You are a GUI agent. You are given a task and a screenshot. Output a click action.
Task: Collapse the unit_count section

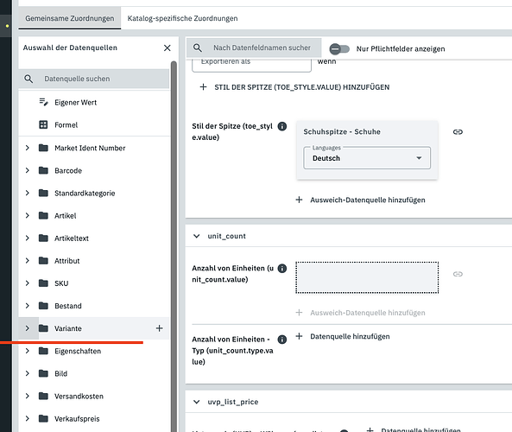pyautogui.click(x=196, y=236)
